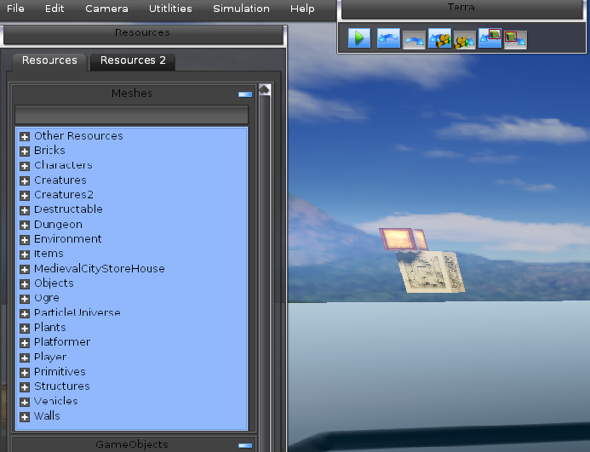The width and height of the screenshot is (590, 452).
Task: Expand the Plants node
Action: click(25, 329)
